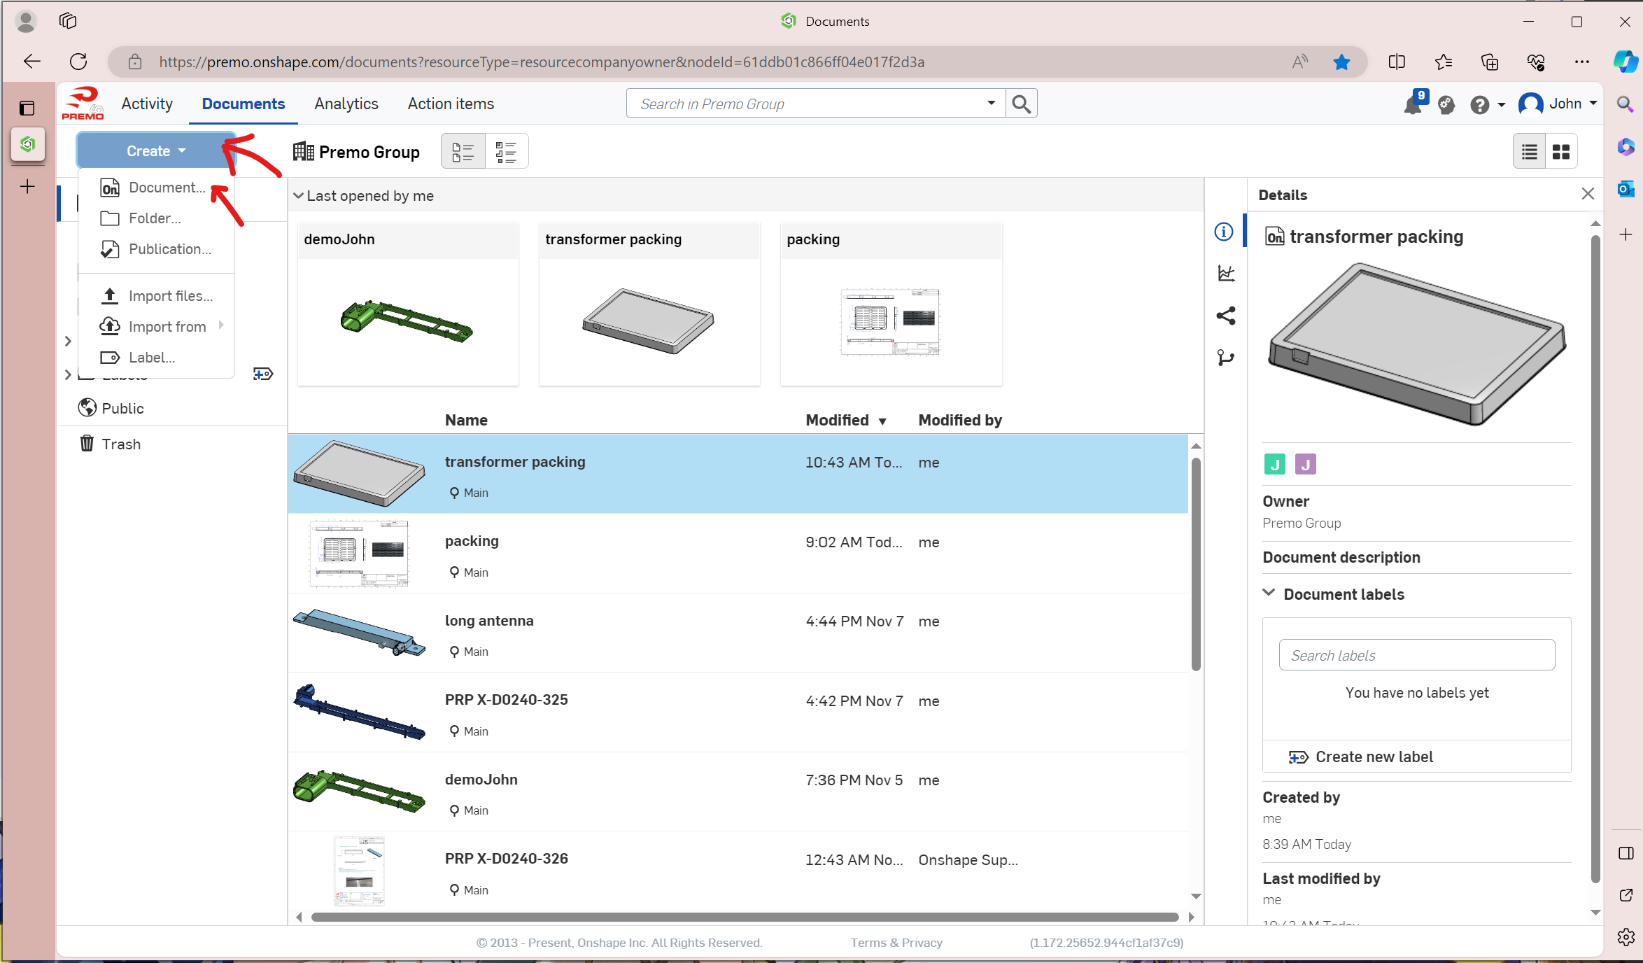This screenshot has height=963, width=1643.
Task: Click the notifications bell icon
Action: tap(1413, 105)
